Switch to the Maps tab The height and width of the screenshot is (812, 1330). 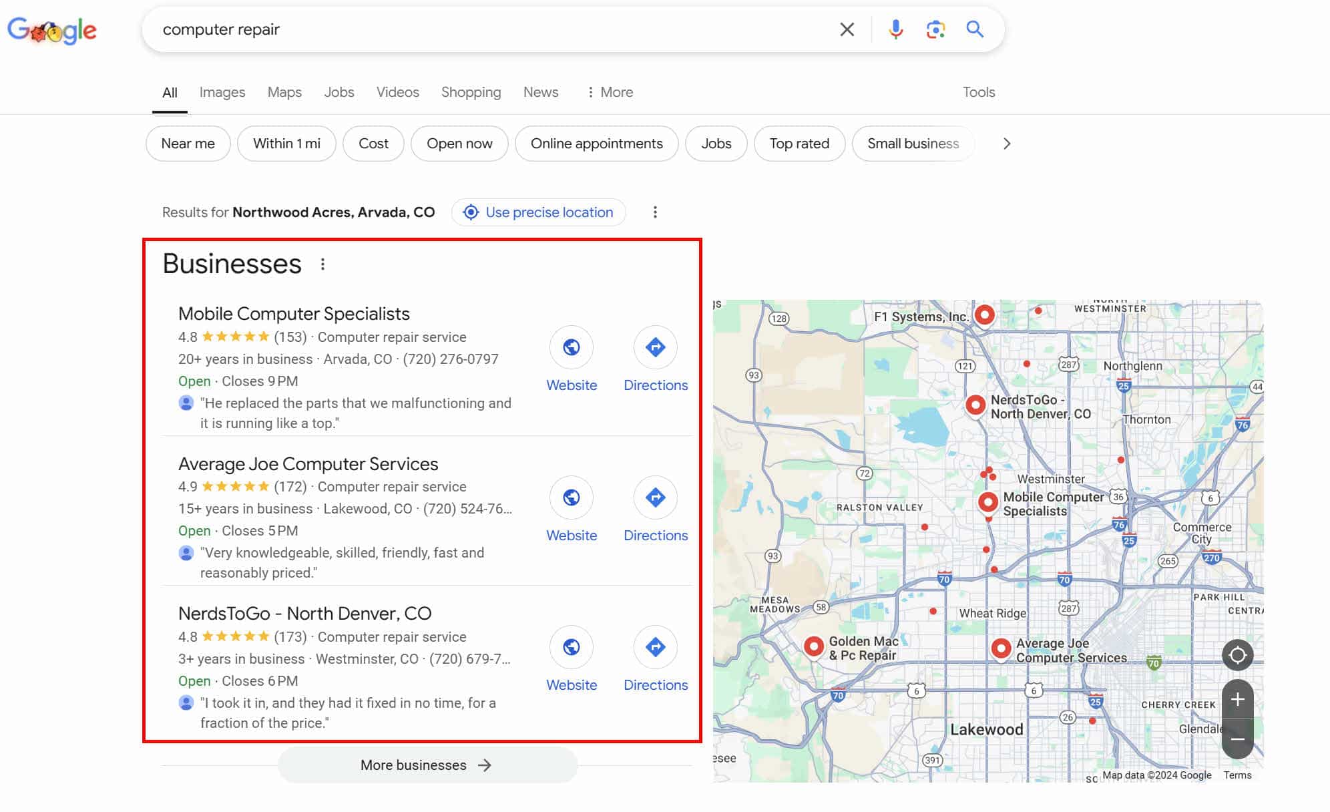284,92
